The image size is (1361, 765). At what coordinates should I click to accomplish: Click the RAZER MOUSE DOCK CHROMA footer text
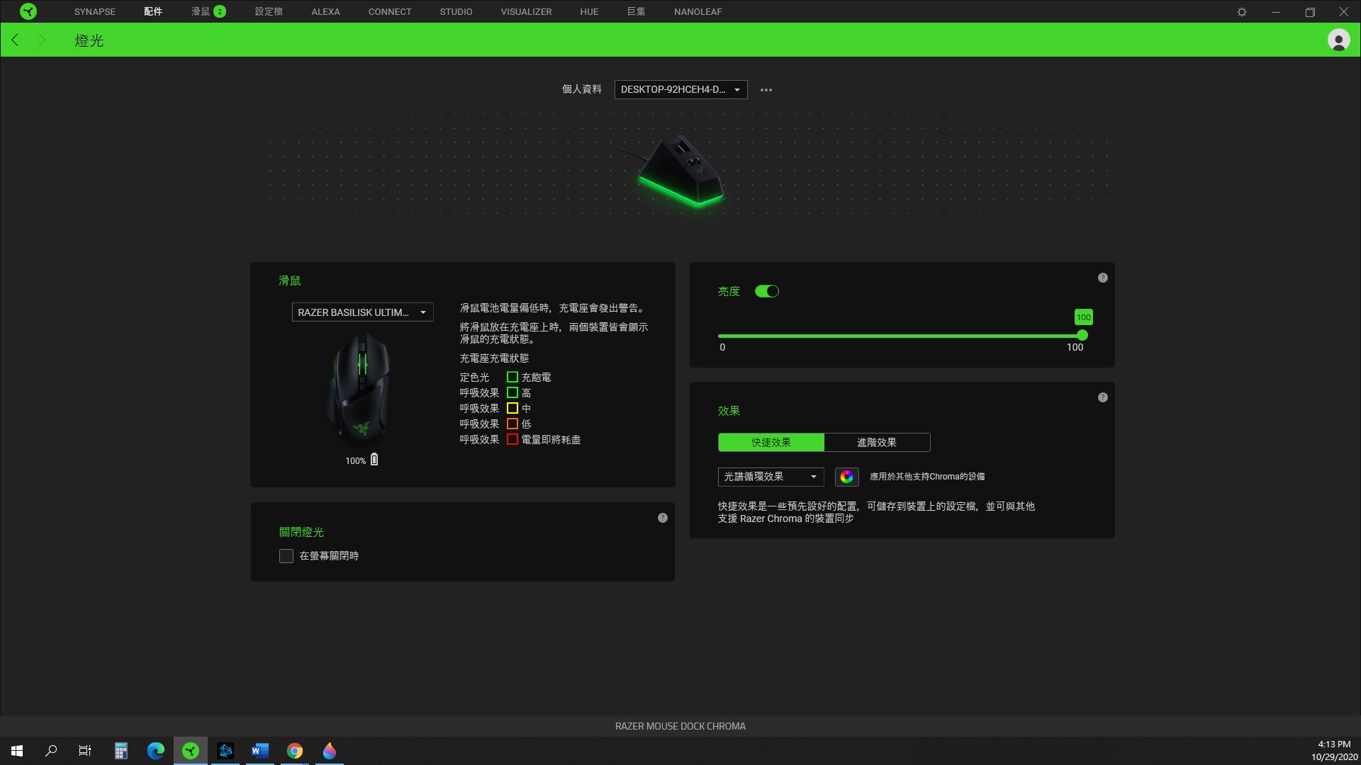pyautogui.click(x=680, y=726)
